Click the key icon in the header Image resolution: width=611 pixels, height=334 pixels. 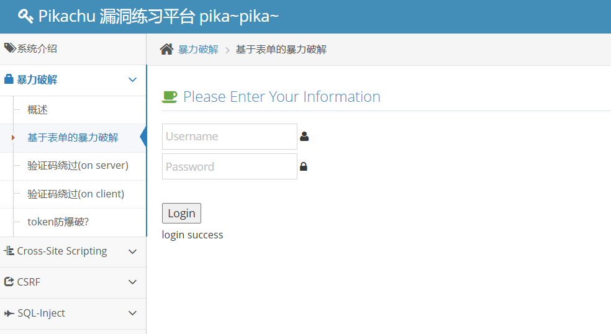[25, 16]
